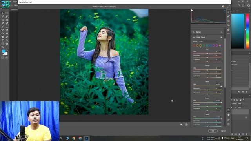The height and width of the screenshot is (141, 251).
Task: Open Google Chrome from the taskbar
Action: coord(74,138)
